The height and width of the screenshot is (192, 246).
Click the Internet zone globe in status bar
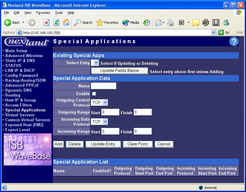[201, 187]
